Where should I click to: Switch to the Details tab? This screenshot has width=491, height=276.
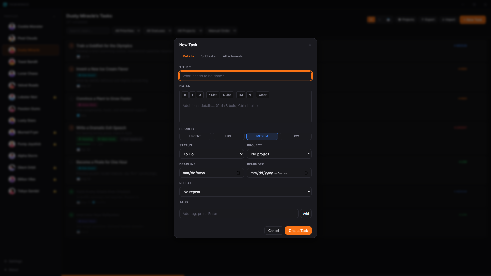pyautogui.click(x=188, y=56)
